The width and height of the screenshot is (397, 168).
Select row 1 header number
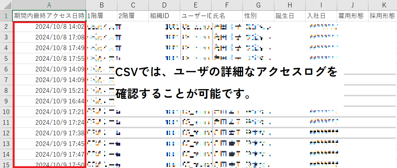pos(6,16)
